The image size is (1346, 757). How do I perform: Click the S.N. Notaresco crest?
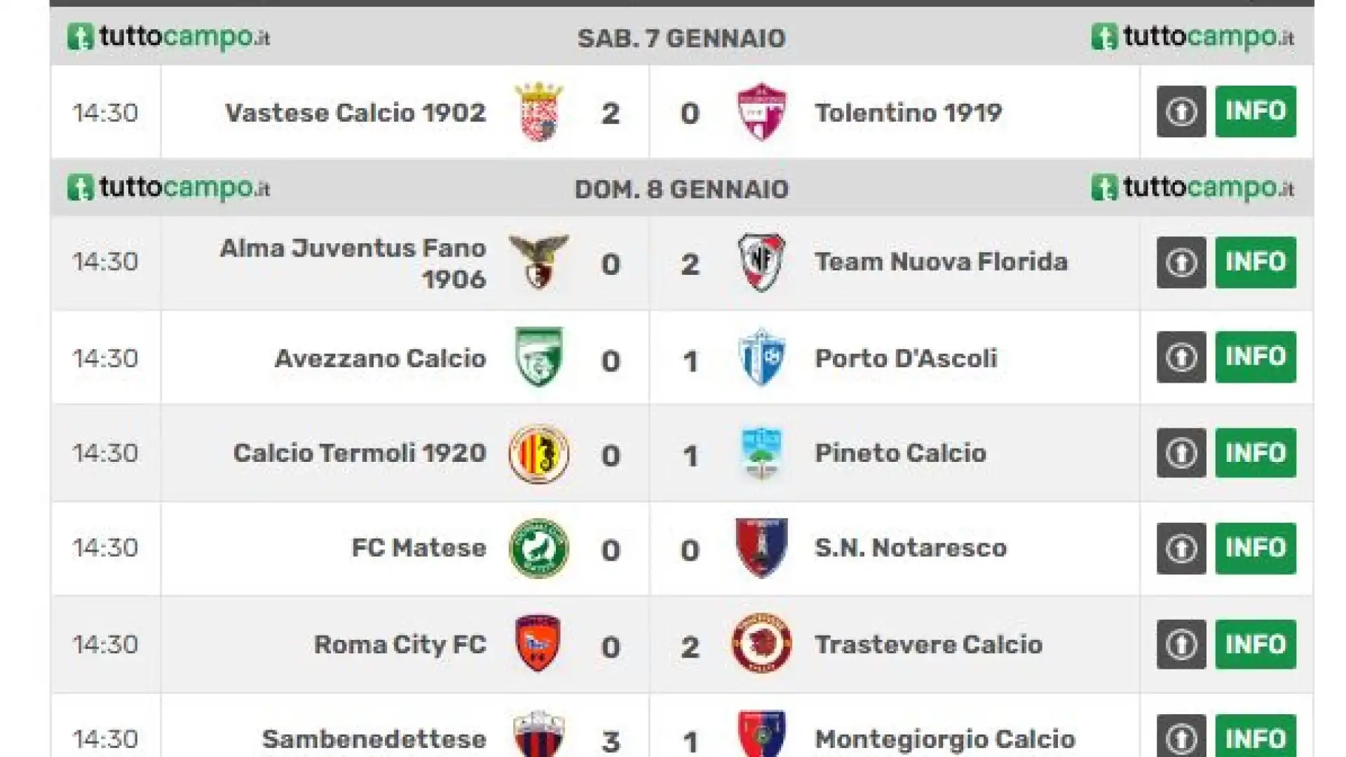[762, 548]
